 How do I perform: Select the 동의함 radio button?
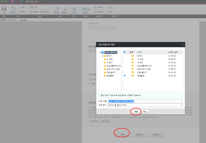coord(90,121)
